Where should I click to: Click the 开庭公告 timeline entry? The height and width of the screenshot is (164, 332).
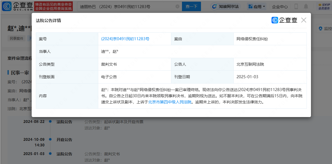[x=64, y=140]
